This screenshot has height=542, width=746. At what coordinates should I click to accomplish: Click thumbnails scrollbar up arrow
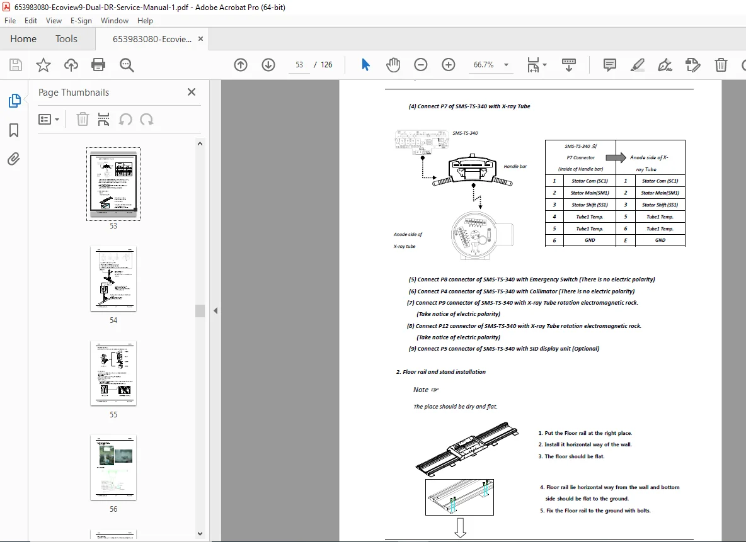pos(200,144)
